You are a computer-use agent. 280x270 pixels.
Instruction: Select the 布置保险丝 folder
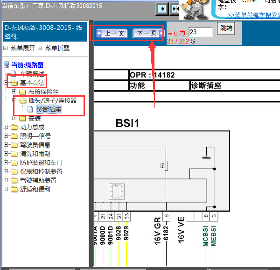tap(43, 92)
